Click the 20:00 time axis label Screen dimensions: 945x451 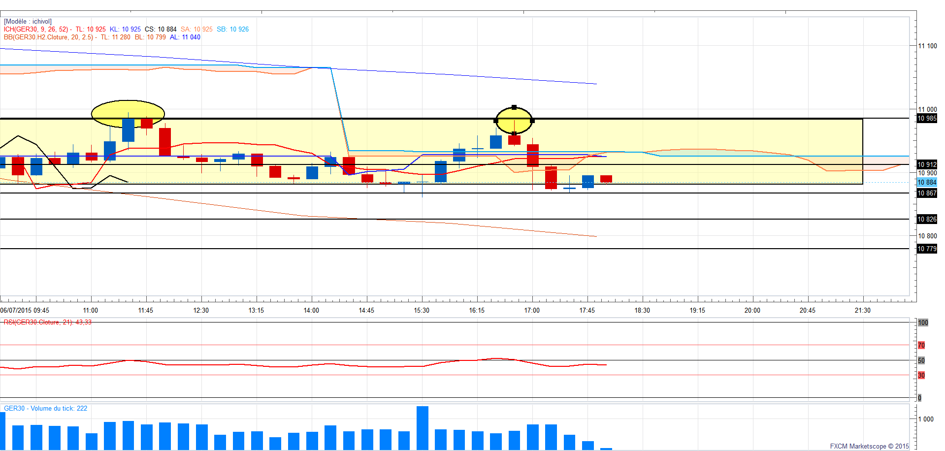tap(752, 311)
